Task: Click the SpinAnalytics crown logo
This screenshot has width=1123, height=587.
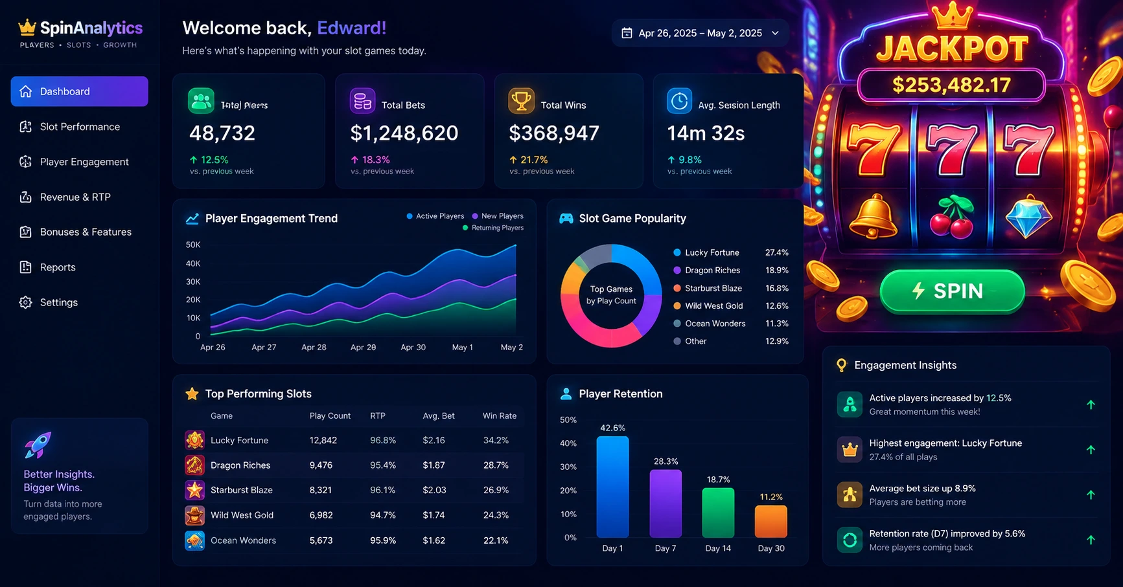Action: 27,27
